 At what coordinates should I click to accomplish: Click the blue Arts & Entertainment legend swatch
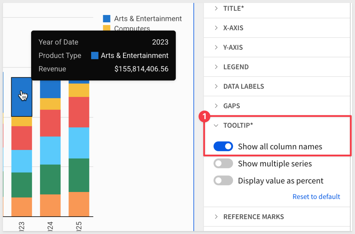107,19
